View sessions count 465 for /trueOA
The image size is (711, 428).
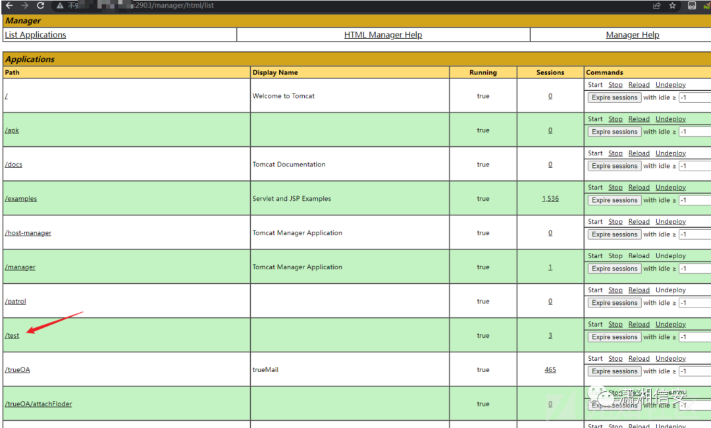click(x=550, y=370)
